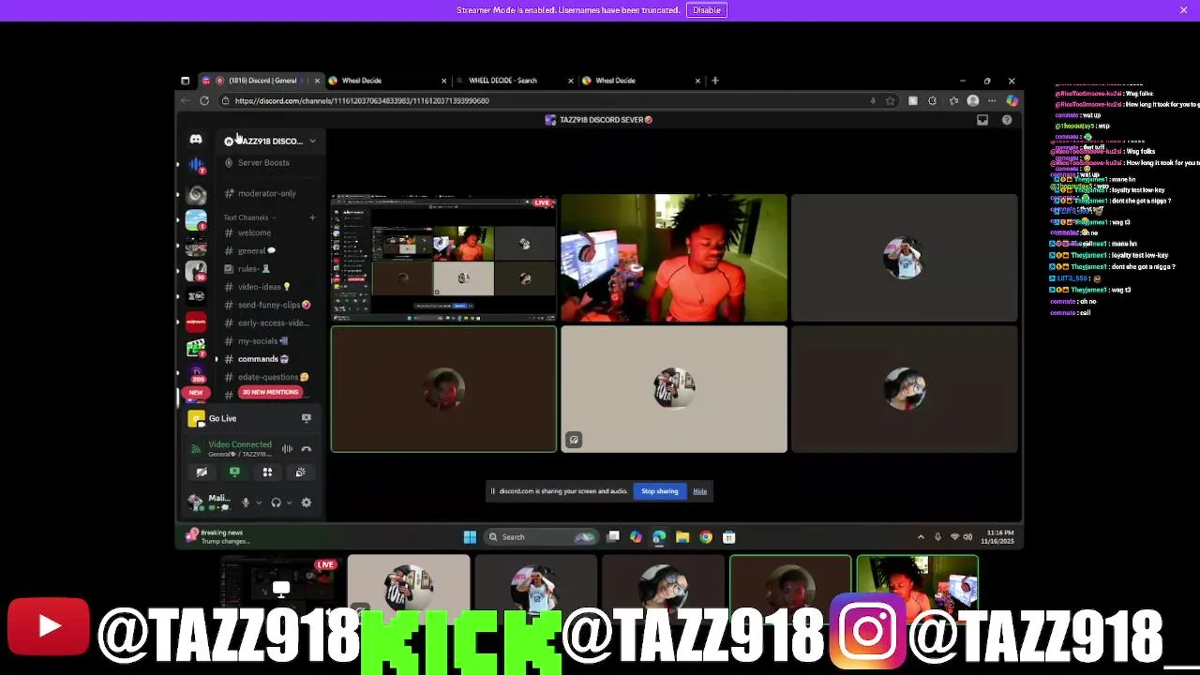
Task: Open the my-socials channel
Action: pos(257,341)
